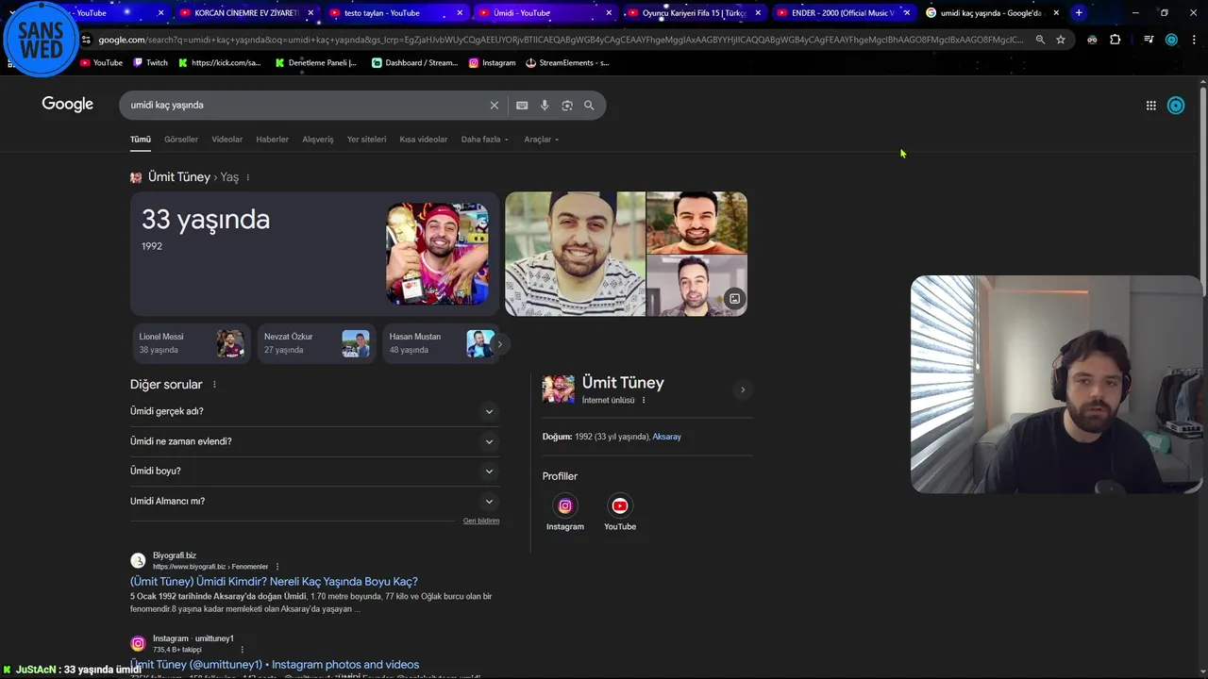Open the YouTube bookmark
This screenshot has height=679, width=1208.
101,63
